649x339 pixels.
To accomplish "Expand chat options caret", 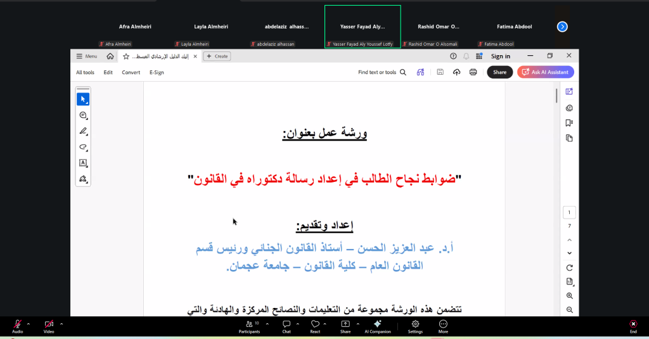I will tap(298, 324).
